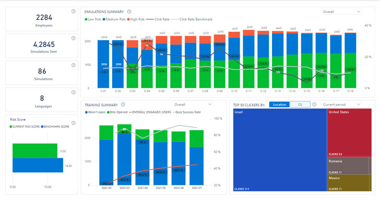Viewport: 380px width, 201px height.
Task: Select United States tile in treemap
Action: click(350, 133)
